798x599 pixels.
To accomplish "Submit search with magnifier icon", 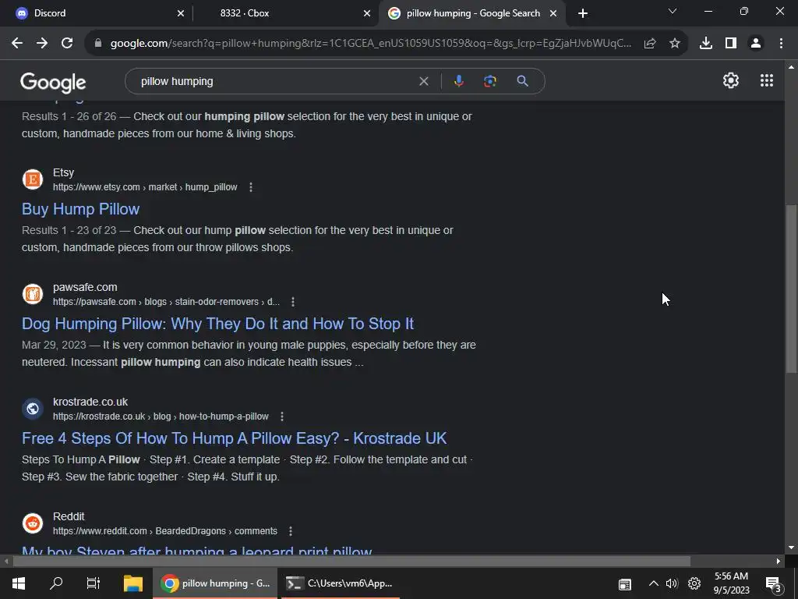I will tap(522, 81).
